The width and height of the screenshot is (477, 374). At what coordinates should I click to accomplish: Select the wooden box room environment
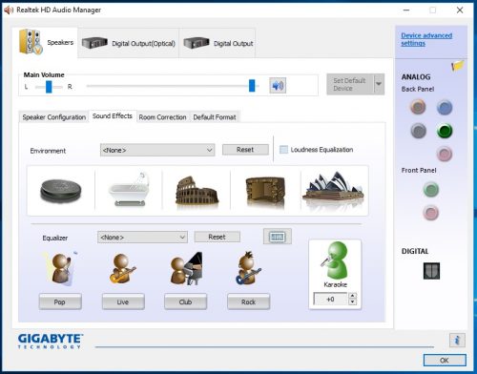tap(265, 191)
